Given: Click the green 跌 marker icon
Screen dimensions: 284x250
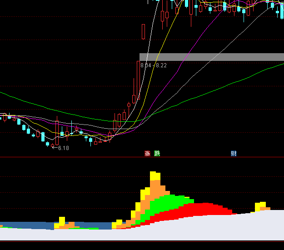Looking at the screenshot, I should click(x=157, y=154).
